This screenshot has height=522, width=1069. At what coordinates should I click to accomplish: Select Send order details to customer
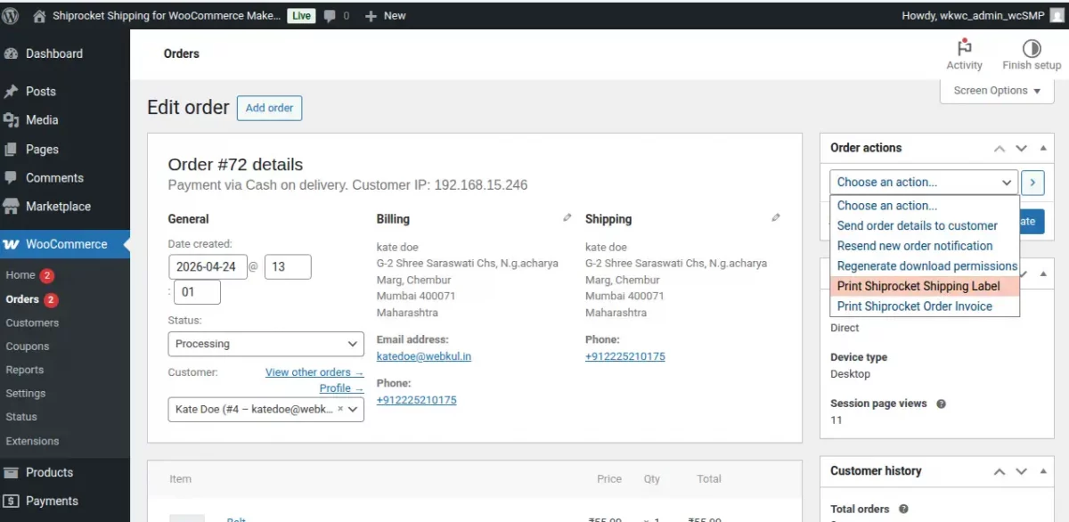tap(925, 225)
